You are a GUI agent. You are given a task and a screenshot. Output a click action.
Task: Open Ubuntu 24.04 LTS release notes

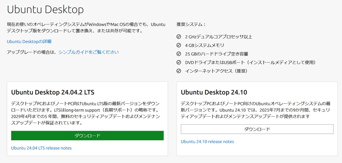(x=41, y=148)
